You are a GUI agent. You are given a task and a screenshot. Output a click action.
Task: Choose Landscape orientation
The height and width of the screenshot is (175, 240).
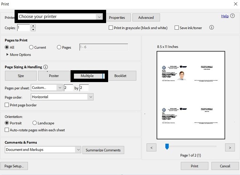(35, 123)
